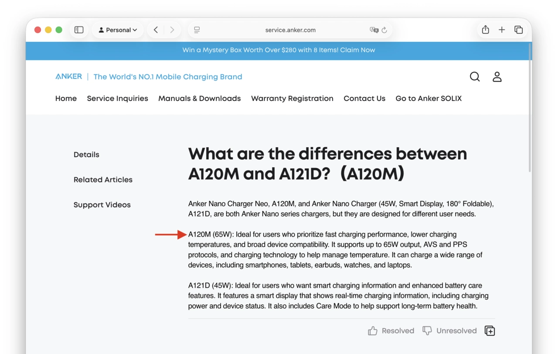This screenshot has width=558, height=354.
Task: Go back with the back arrow
Action: 156,30
